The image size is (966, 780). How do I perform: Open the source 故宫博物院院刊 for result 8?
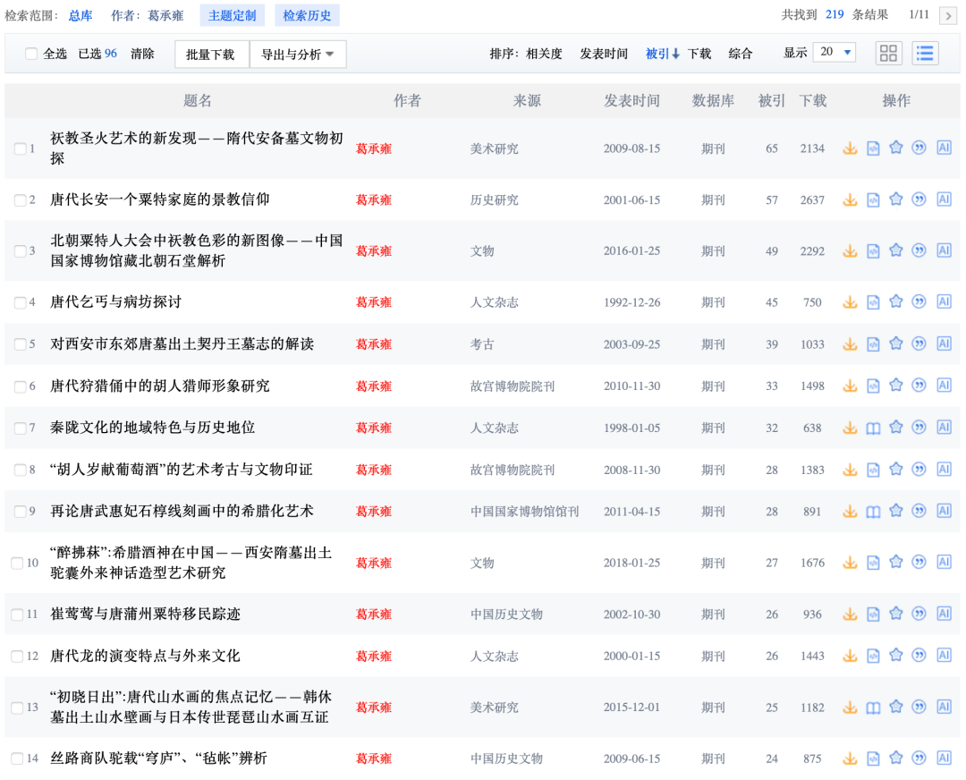coord(513,471)
